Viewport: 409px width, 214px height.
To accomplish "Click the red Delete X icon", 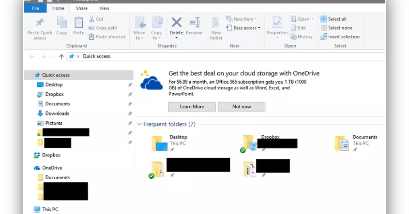I will [x=176, y=23].
